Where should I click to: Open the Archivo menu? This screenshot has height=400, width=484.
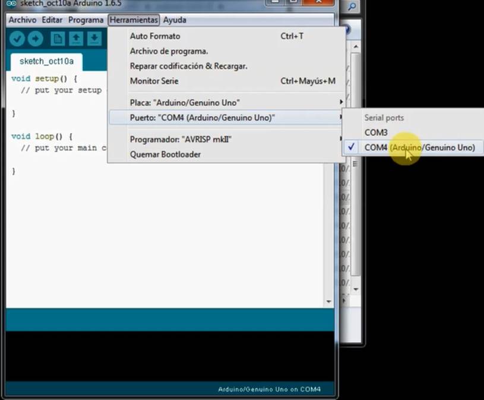pos(23,20)
